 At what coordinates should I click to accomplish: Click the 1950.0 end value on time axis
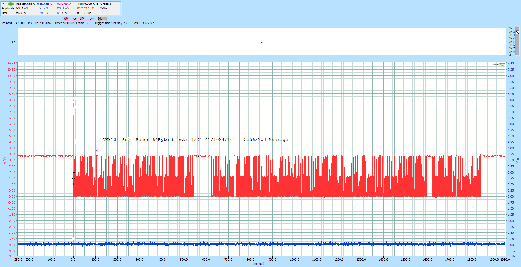pos(505,260)
